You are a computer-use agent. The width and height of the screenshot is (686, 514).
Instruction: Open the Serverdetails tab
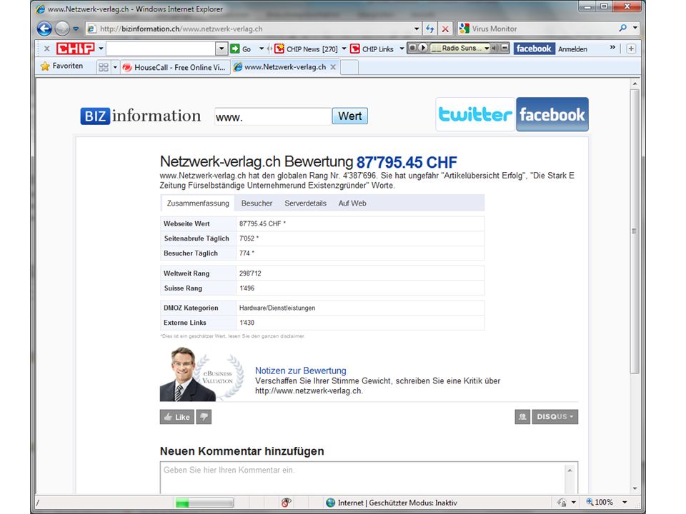(305, 203)
